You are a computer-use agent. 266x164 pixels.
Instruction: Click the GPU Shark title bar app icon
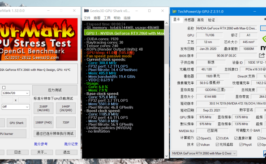click(x=86, y=11)
